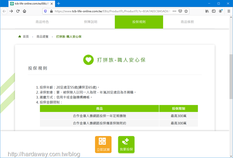Open Firefox account menu
This screenshot has width=233, height=158.
221,11
